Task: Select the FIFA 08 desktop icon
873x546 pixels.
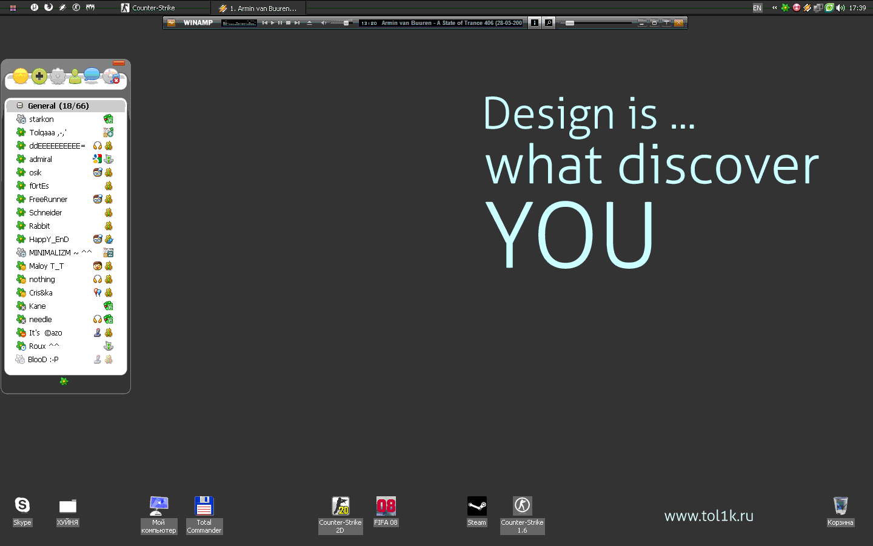Action: coord(386,507)
